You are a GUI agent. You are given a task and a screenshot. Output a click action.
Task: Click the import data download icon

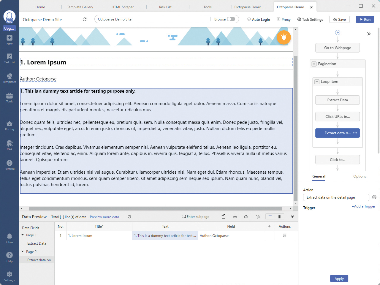[x=235, y=217]
